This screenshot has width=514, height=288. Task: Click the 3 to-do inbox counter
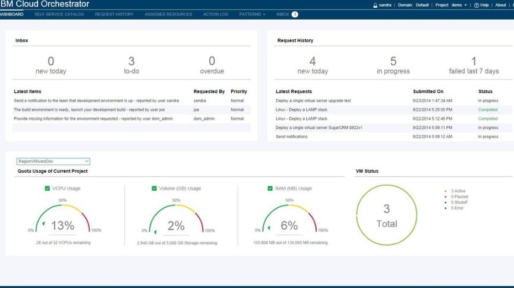tap(131, 65)
